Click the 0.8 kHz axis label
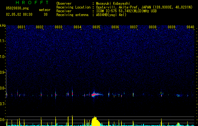This screenshot has width=198, height=126. click(3, 88)
